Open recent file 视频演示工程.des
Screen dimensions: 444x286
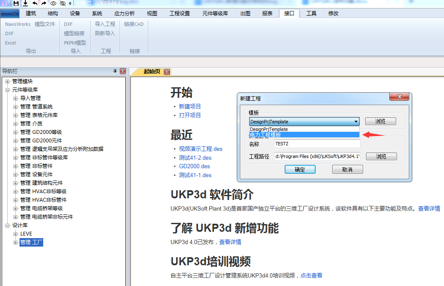click(x=200, y=149)
